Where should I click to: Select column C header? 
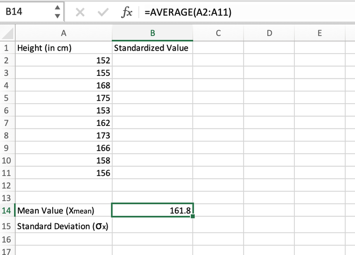[x=218, y=33]
